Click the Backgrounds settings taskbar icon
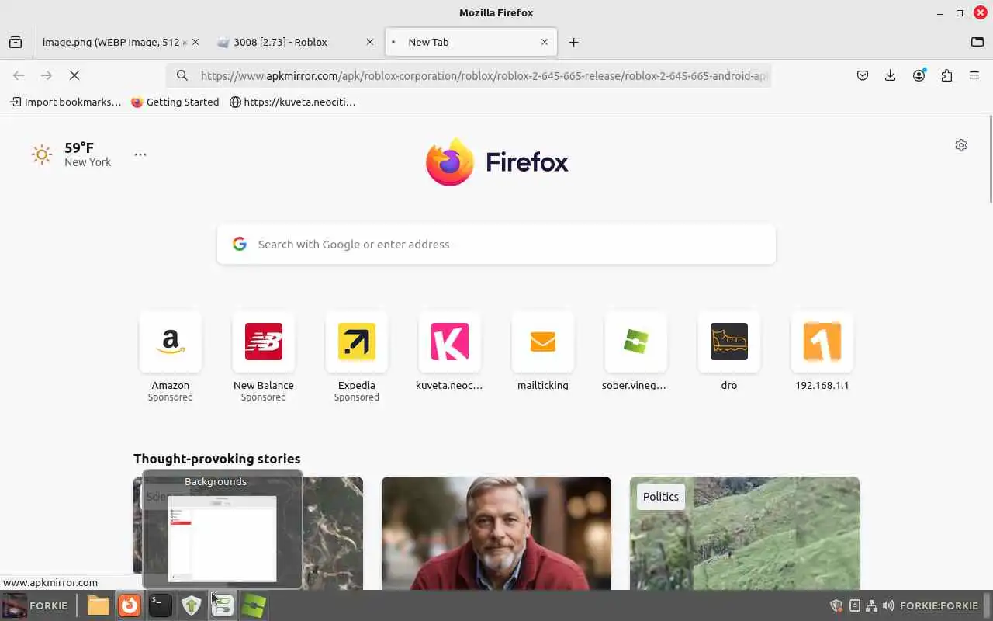This screenshot has height=621, width=993. point(222,605)
